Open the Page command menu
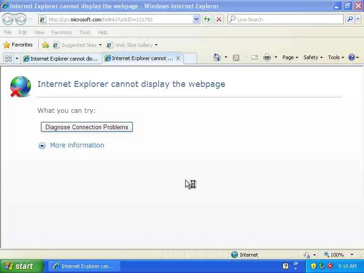 pos(290,57)
